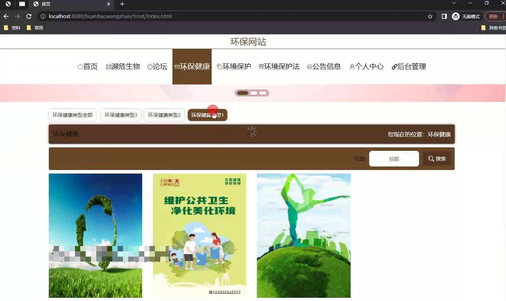Viewport: 506px width, 301px height.
Task: Filter by 环保健康类型全部
Action: coord(72,115)
